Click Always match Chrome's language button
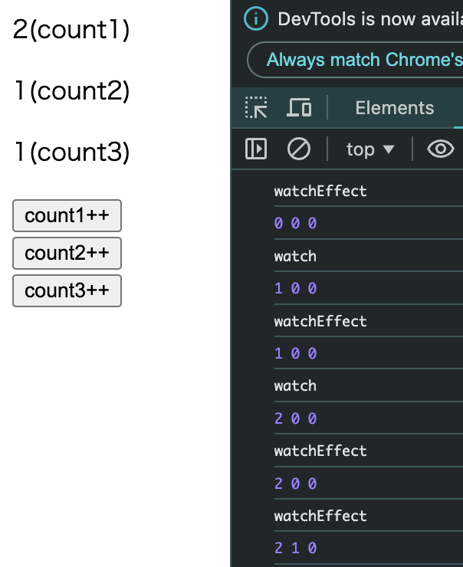 pyautogui.click(x=355, y=60)
